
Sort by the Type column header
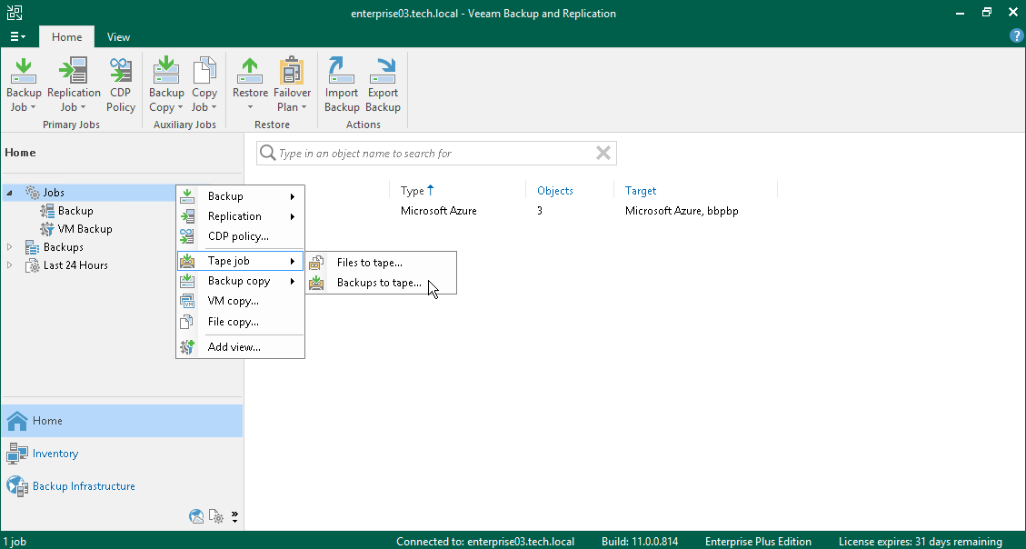tap(417, 190)
